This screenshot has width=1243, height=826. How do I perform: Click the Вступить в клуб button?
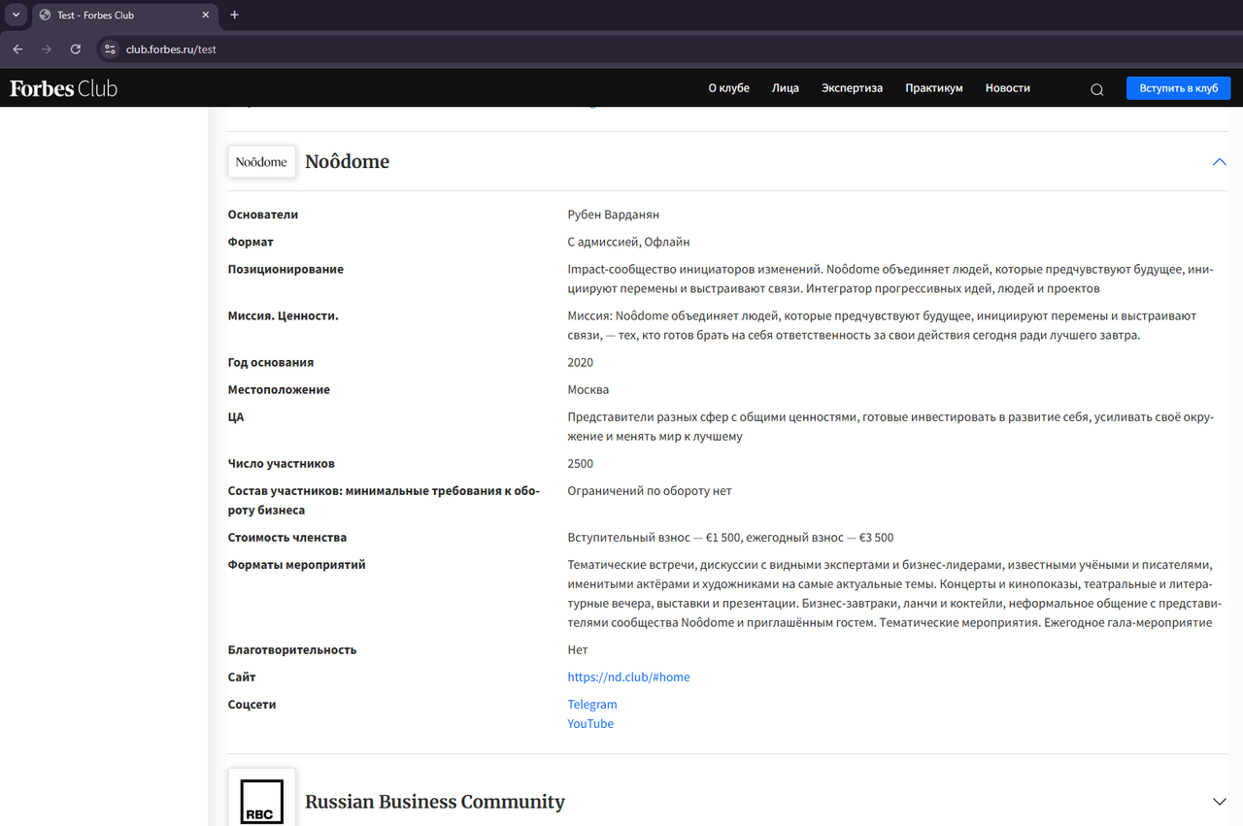point(1179,88)
